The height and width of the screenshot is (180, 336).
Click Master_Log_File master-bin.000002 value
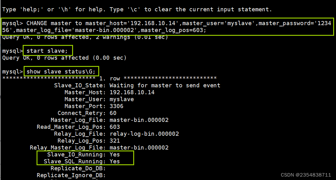point(139,120)
